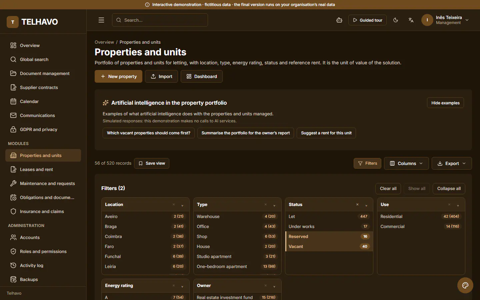Filter status by Let

tap(329, 216)
